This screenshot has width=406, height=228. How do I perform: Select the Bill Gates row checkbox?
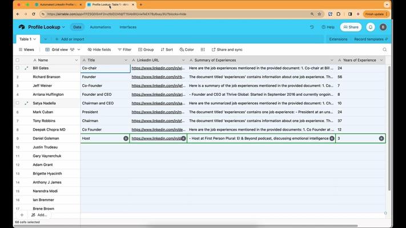click(17, 68)
